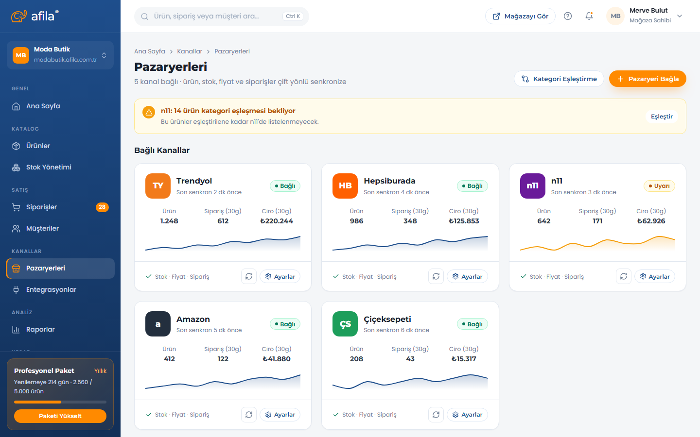This screenshot has width=700, height=437.
Task: Click the Kanallar breadcrumb link
Action: click(190, 51)
